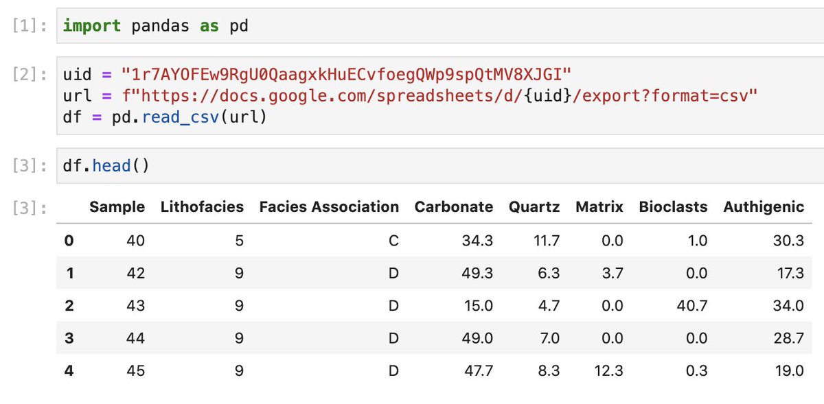Click the Bioclasts column header

click(673, 207)
